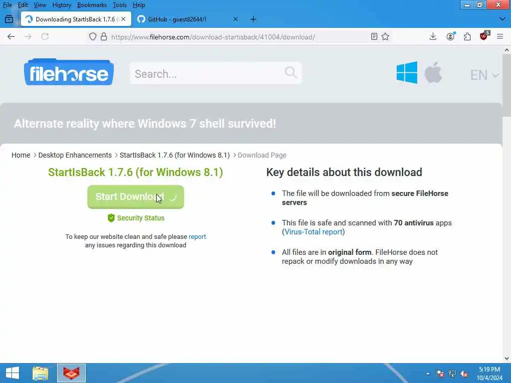The image size is (511, 383).
Task: Open the History menu
Action: (x=61, y=5)
